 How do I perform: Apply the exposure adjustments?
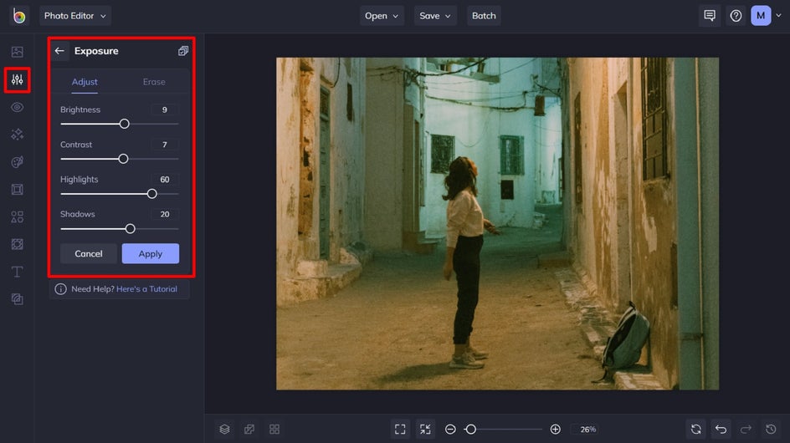pyautogui.click(x=150, y=254)
